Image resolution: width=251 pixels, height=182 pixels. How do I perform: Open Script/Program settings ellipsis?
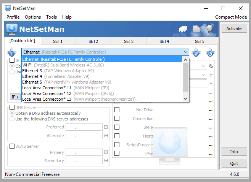point(211,146)
